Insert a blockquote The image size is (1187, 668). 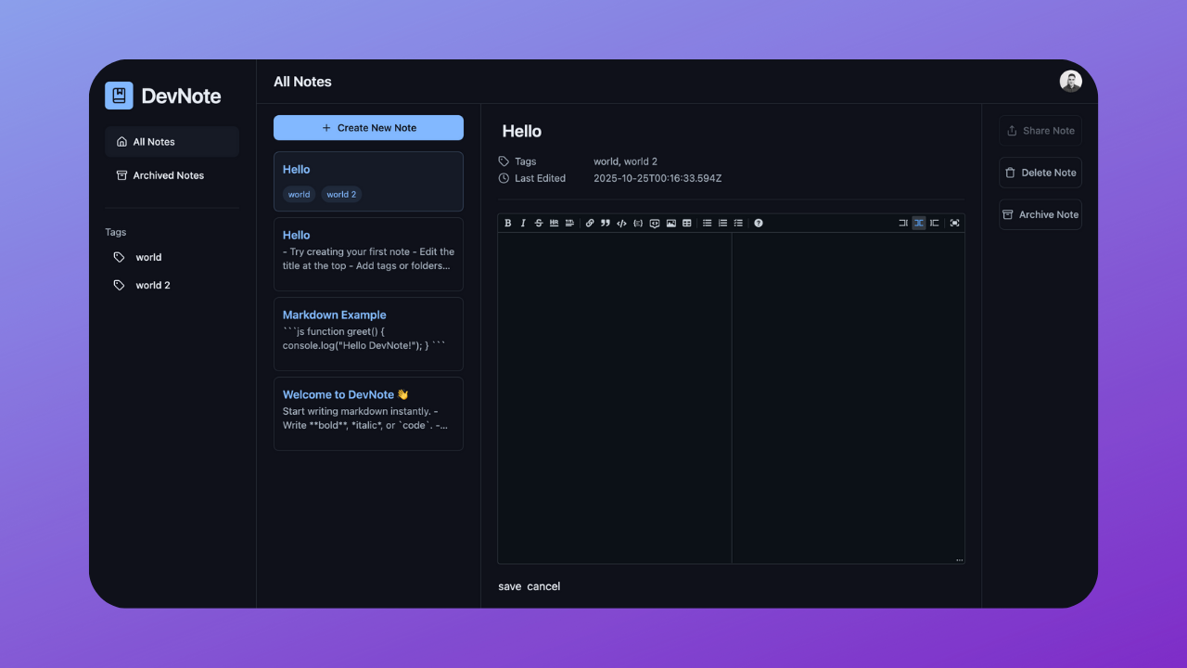[x=605, y=223]
